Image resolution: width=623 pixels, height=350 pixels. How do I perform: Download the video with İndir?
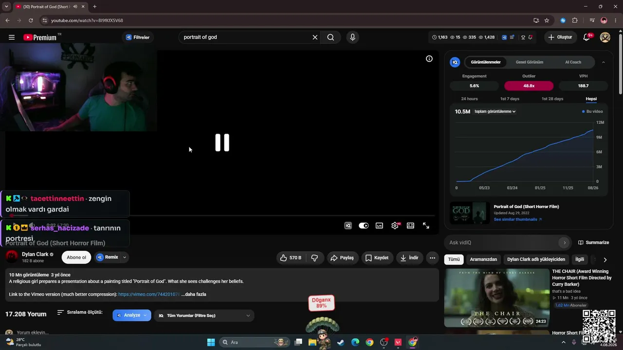pyautogui.click(x=409, y=258)
